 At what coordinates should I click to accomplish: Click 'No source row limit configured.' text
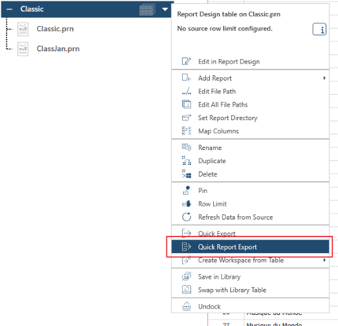click(225, 29)
